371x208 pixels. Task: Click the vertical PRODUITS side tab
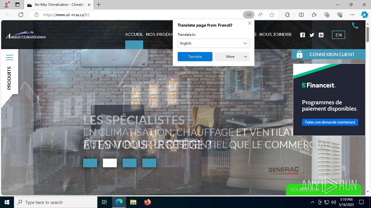click(9, 78)
